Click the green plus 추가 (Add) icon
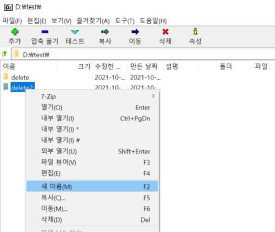 pyautogui.click(x=15, y=32)
